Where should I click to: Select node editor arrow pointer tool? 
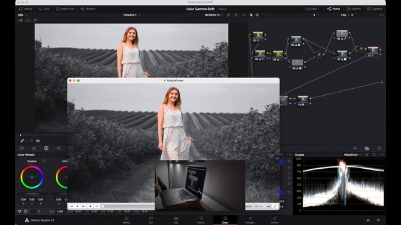[251, 15]
